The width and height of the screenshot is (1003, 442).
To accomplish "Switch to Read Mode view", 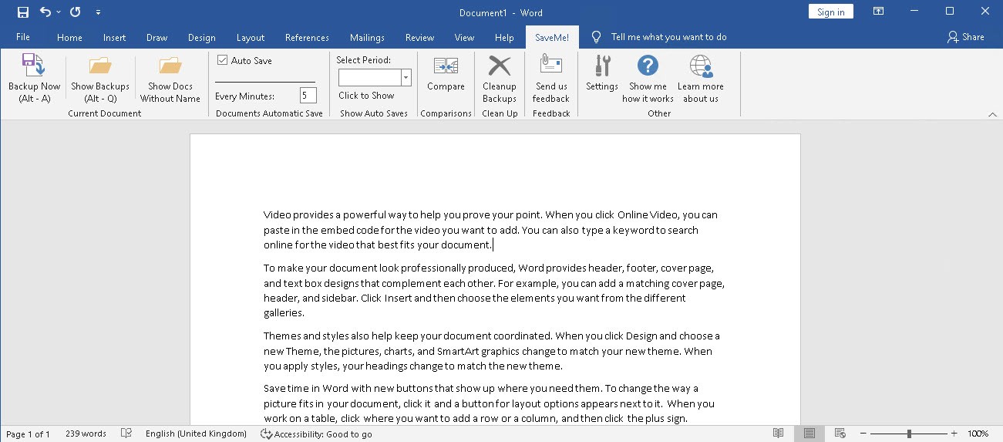I will tap(779, 434).
